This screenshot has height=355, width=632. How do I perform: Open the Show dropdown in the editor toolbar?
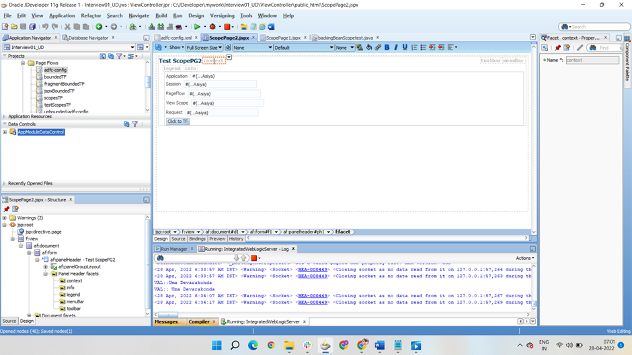pos(177,48)
